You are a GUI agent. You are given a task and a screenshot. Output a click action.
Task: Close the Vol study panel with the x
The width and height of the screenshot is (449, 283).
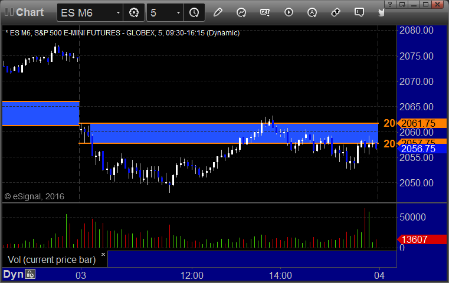[103, 254]
